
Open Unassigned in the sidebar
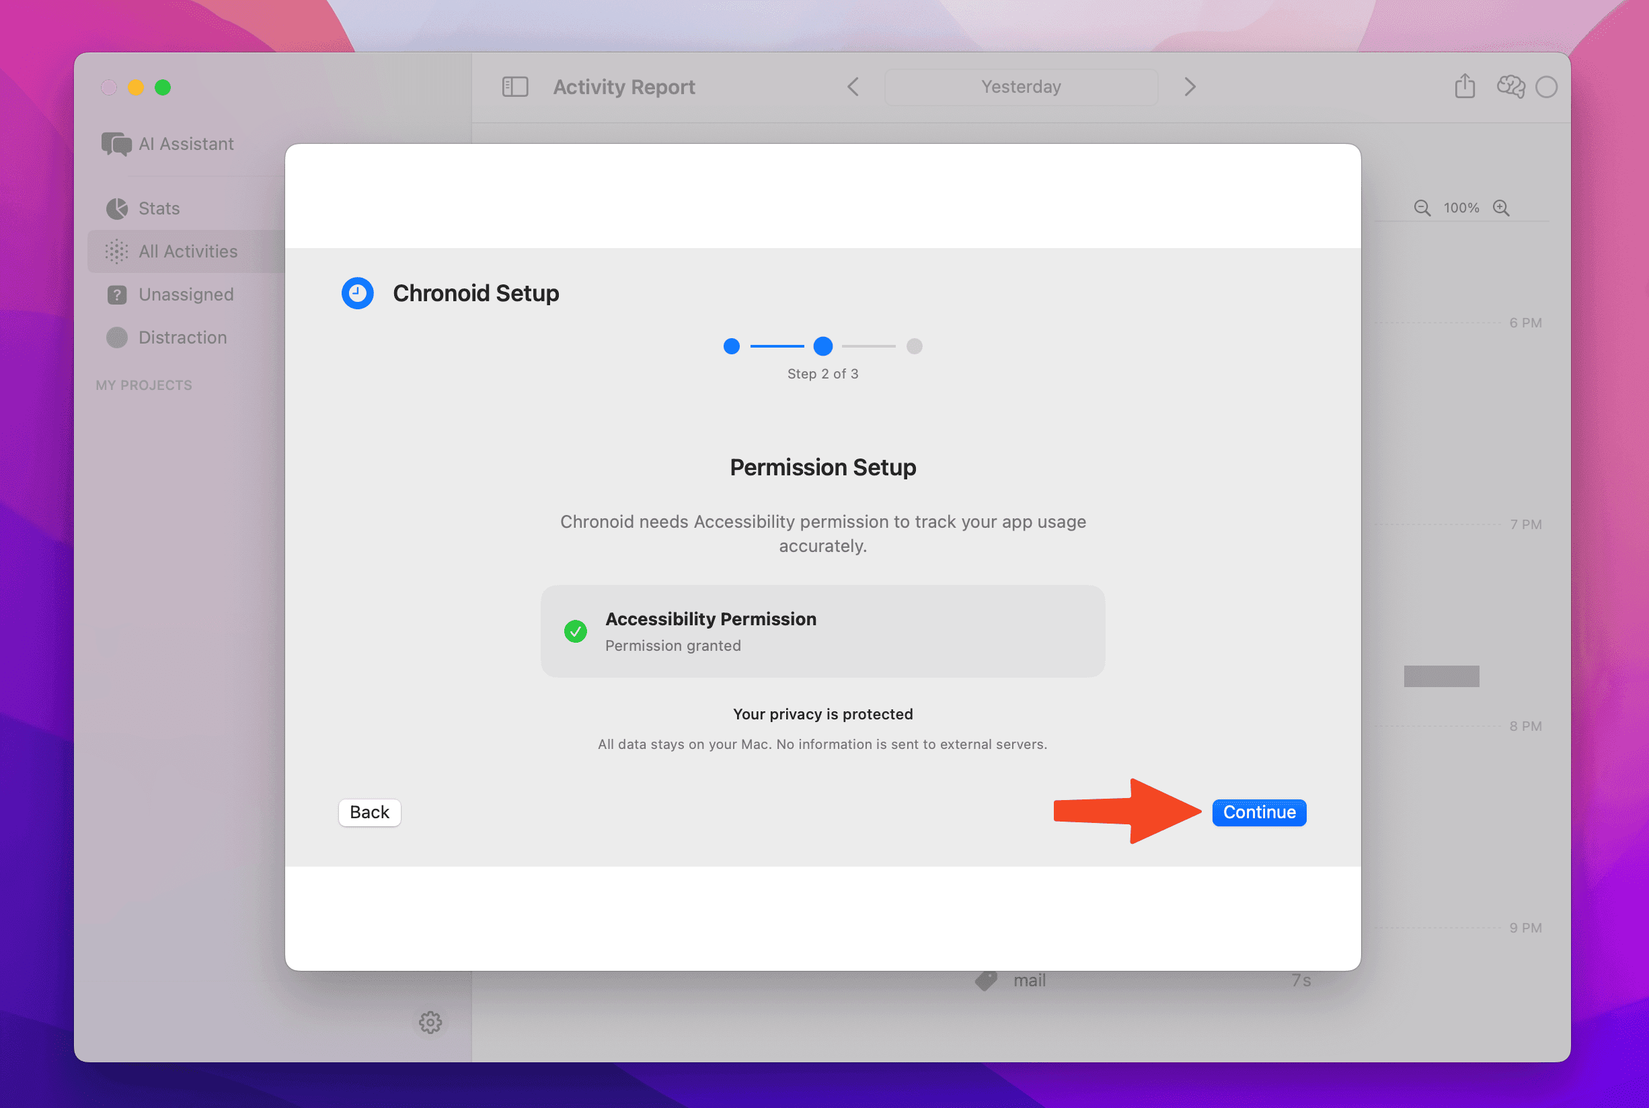click(x=185, y=294)
